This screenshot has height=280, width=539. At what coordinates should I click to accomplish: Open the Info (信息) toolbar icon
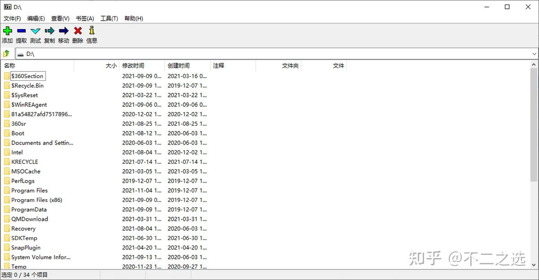tap(92, 31)
